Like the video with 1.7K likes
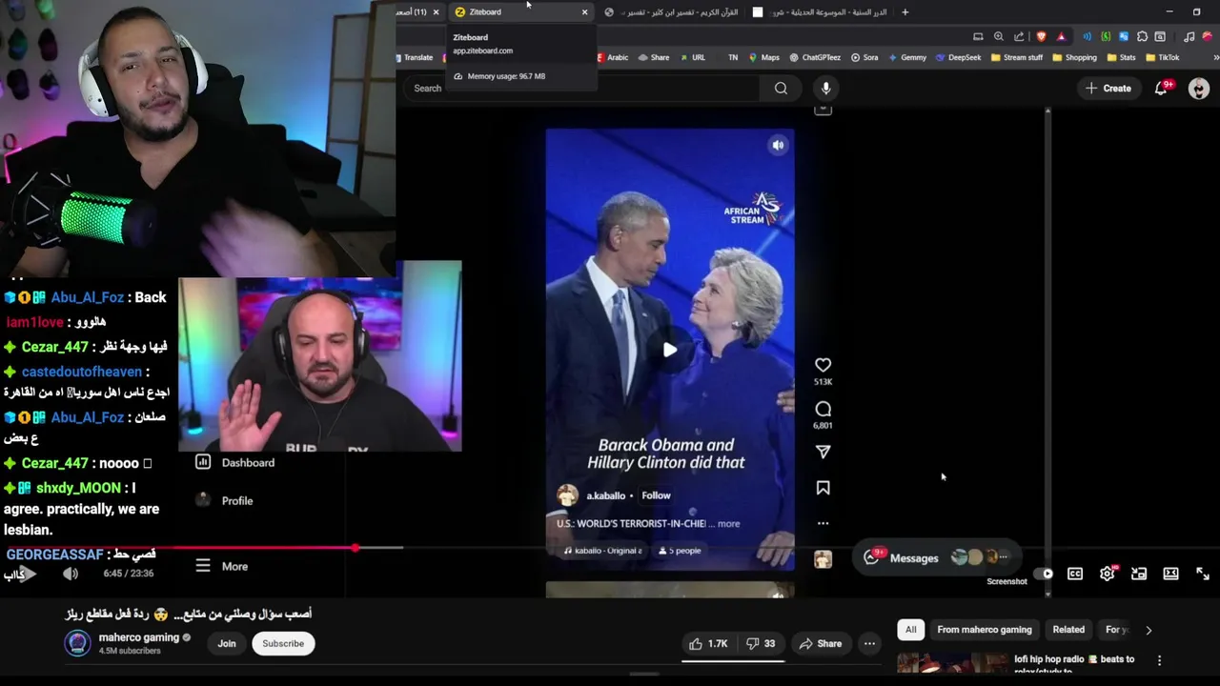This screenshot has height=686, width=1220. [x=708, y=643]
